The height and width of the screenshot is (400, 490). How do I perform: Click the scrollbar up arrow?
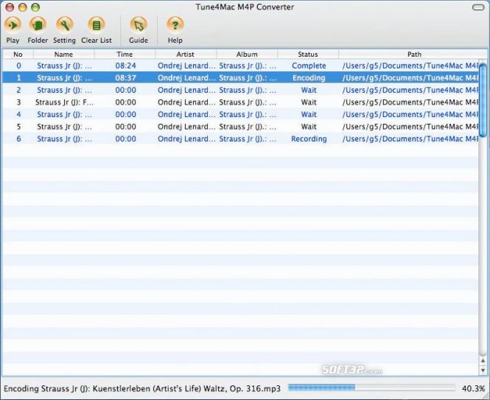483,361
